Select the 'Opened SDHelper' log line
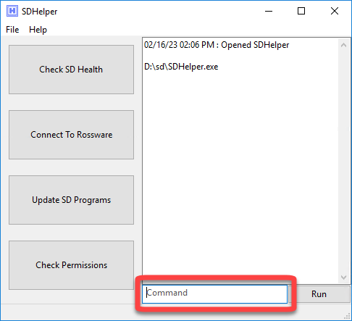Viewport: 352px width, 321px height. tap(217, 45)
